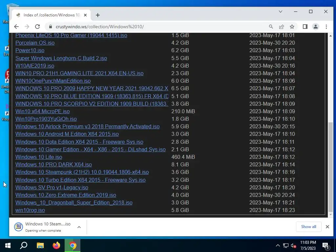Open Windows.10.Zero.Extreme.Edition.2019.iso link
Image resolution: width=336 pixels, height=252 pixels.
[x=66, y=195]
